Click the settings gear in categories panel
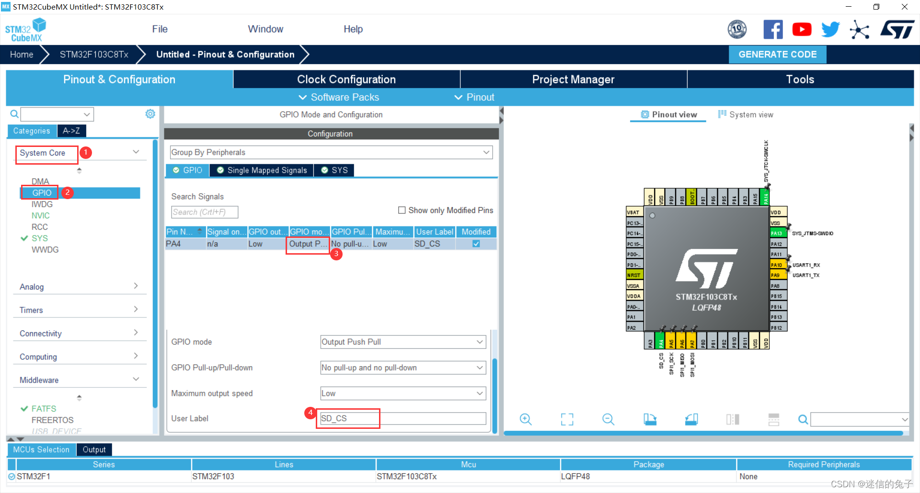This screenshot has height=493, width=920. 150,114
